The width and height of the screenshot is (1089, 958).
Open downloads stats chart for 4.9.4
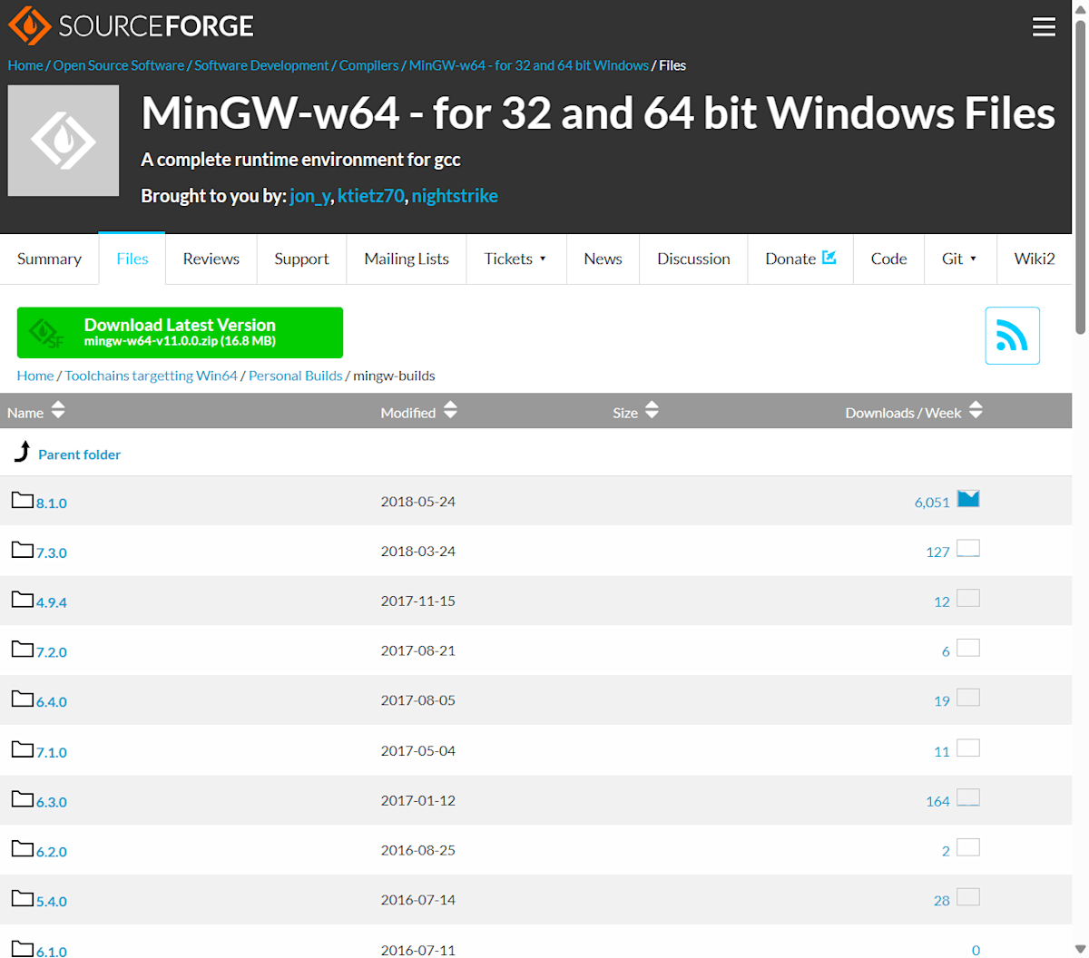[x=968, y=599]
